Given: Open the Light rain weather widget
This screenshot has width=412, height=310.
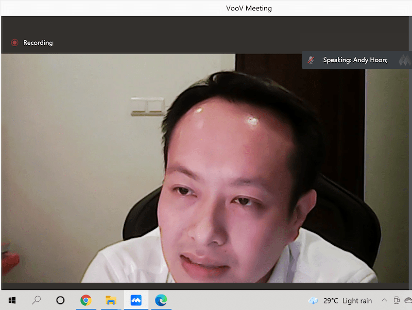Looking at the screenshot, I should coord(357,301).
